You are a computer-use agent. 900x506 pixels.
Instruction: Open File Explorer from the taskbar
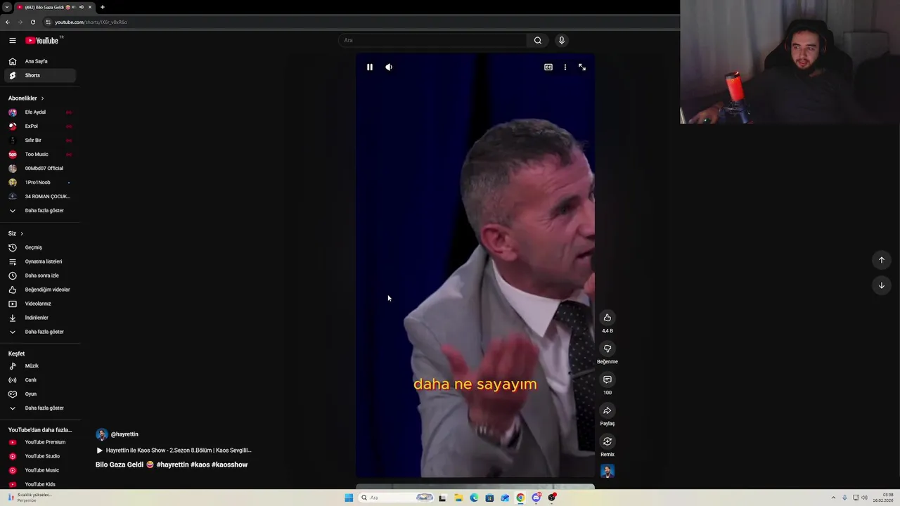coord(458,498)
